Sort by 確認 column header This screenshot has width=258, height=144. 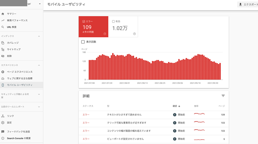177,106
